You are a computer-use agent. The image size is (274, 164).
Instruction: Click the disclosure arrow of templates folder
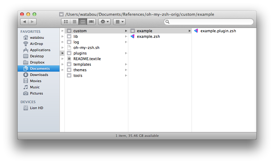pos(126,64)
